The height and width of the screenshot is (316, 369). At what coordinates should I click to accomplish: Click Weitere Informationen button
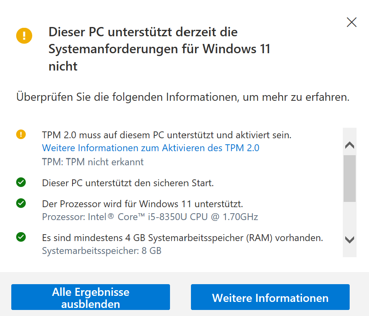pos(270,297)
